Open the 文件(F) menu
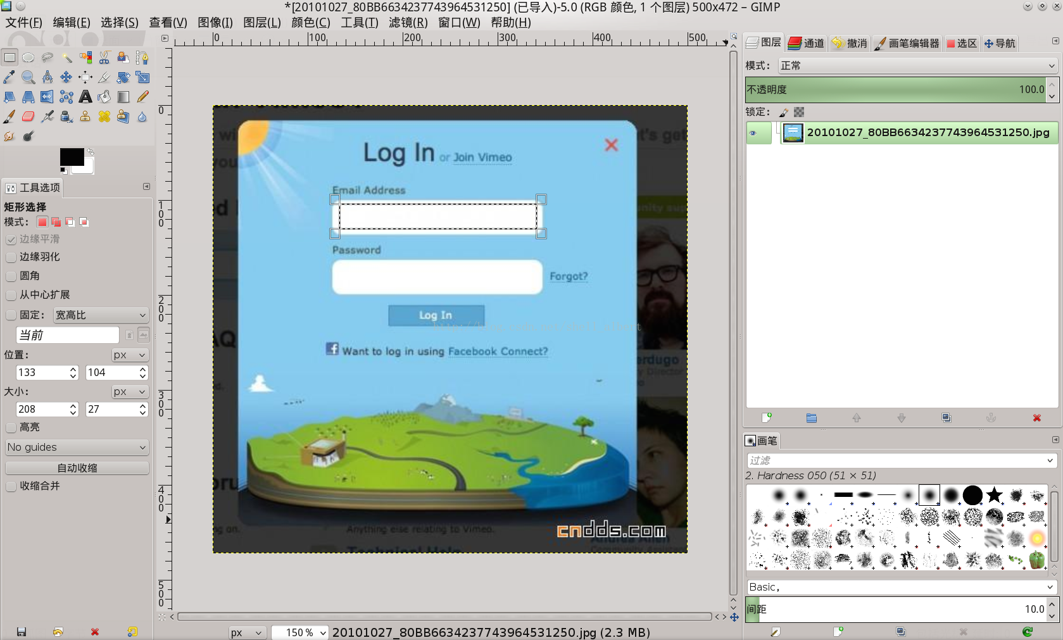 [x=24, y=23]
